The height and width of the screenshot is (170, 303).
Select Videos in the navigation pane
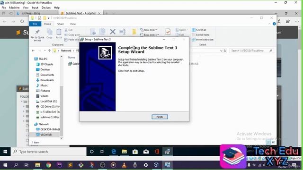click(x=42, y=96)
